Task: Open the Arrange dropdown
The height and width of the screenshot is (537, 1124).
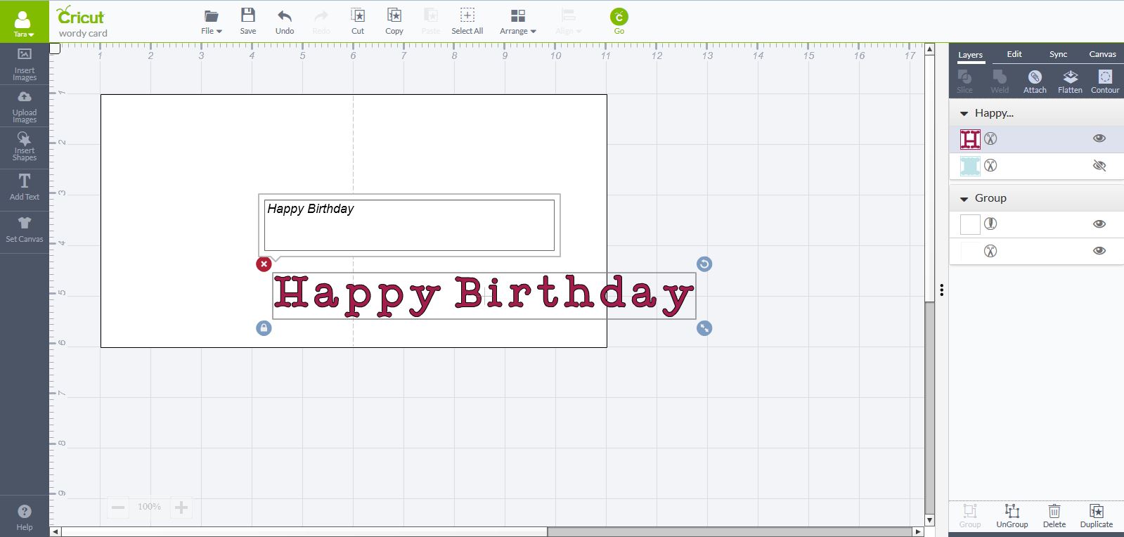Action: point(518,21)
